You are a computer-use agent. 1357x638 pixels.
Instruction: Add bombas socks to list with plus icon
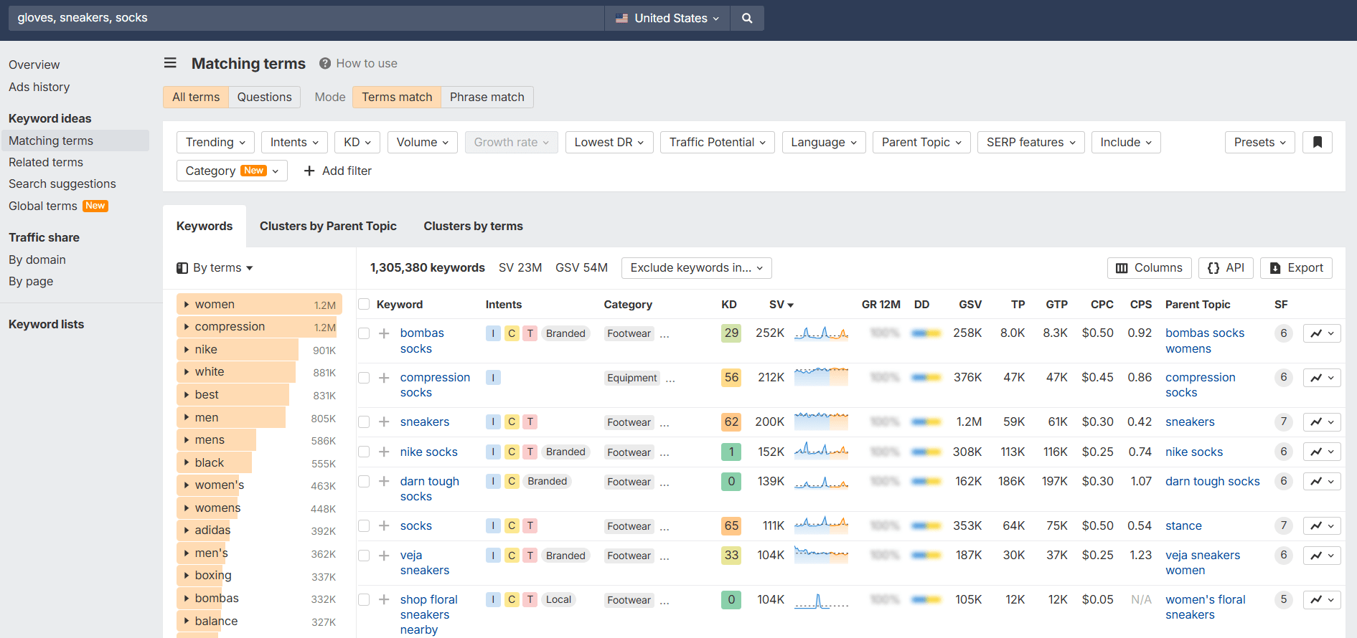point(385,333)
